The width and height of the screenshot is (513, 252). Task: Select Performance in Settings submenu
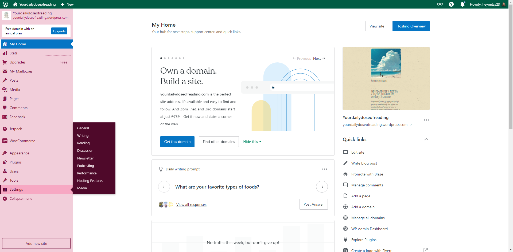pyautogui.click(x=87, y=173)
